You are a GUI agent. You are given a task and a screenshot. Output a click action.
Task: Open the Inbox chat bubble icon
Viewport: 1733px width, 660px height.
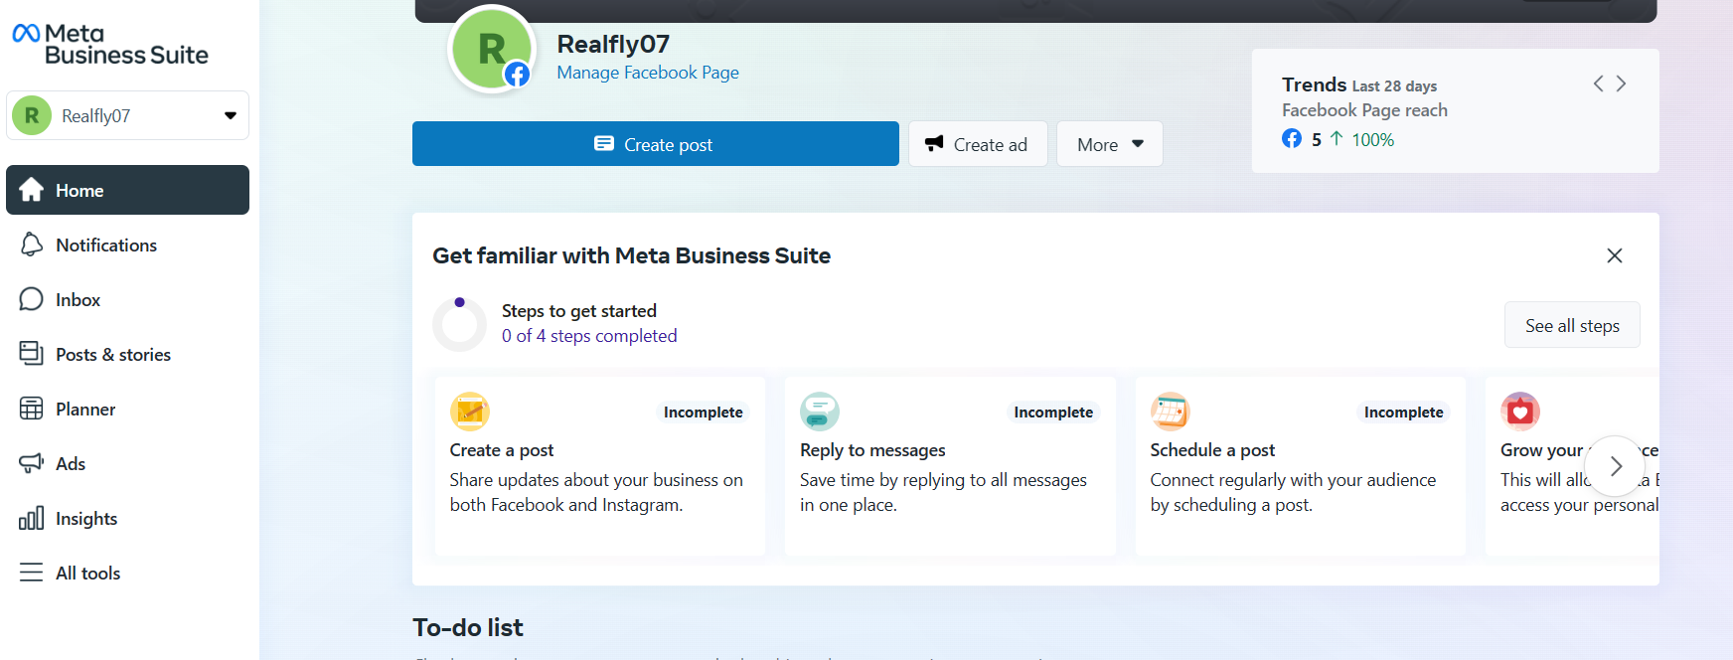pyautogui.click(x=32, y=299)
